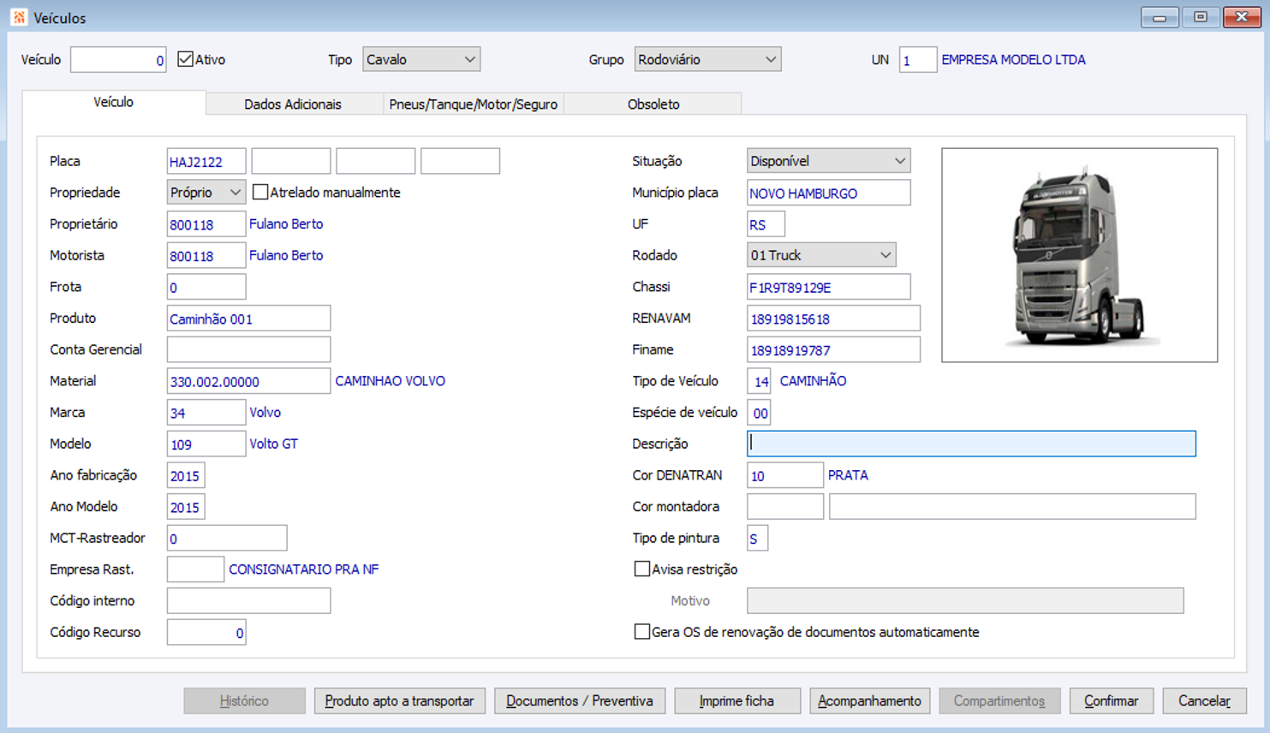
Task: Click the Chassi input field
Action: (828, 287)
